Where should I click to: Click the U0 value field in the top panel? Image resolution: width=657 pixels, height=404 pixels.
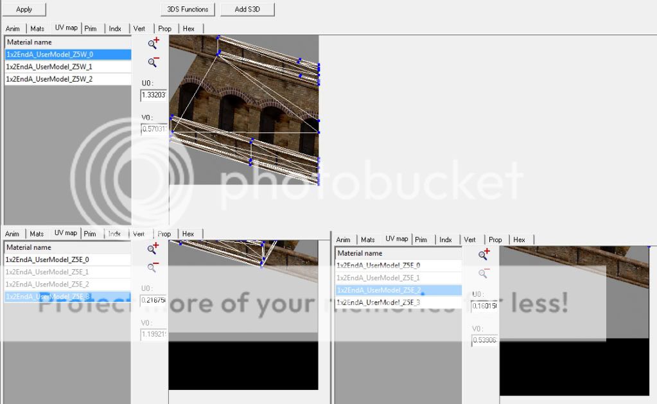(x=153, y=95)
